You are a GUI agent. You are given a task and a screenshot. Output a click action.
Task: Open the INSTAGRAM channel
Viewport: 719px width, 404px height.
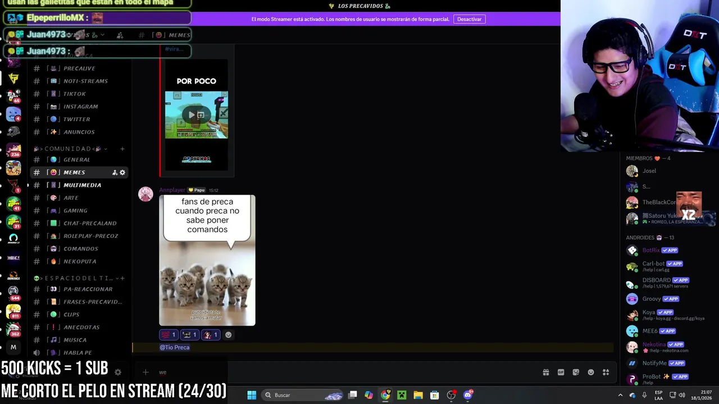(x=79, y=107)
